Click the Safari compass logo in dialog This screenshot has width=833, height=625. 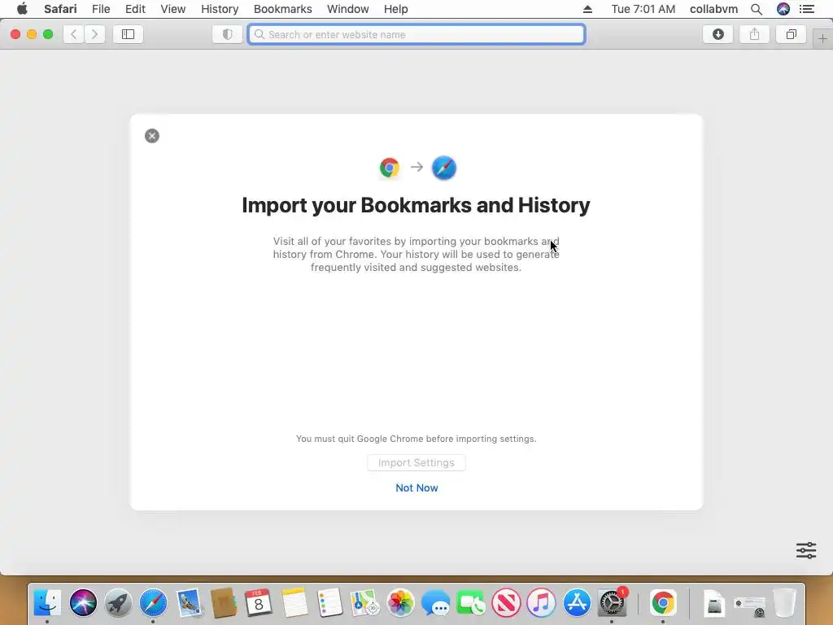444,168
